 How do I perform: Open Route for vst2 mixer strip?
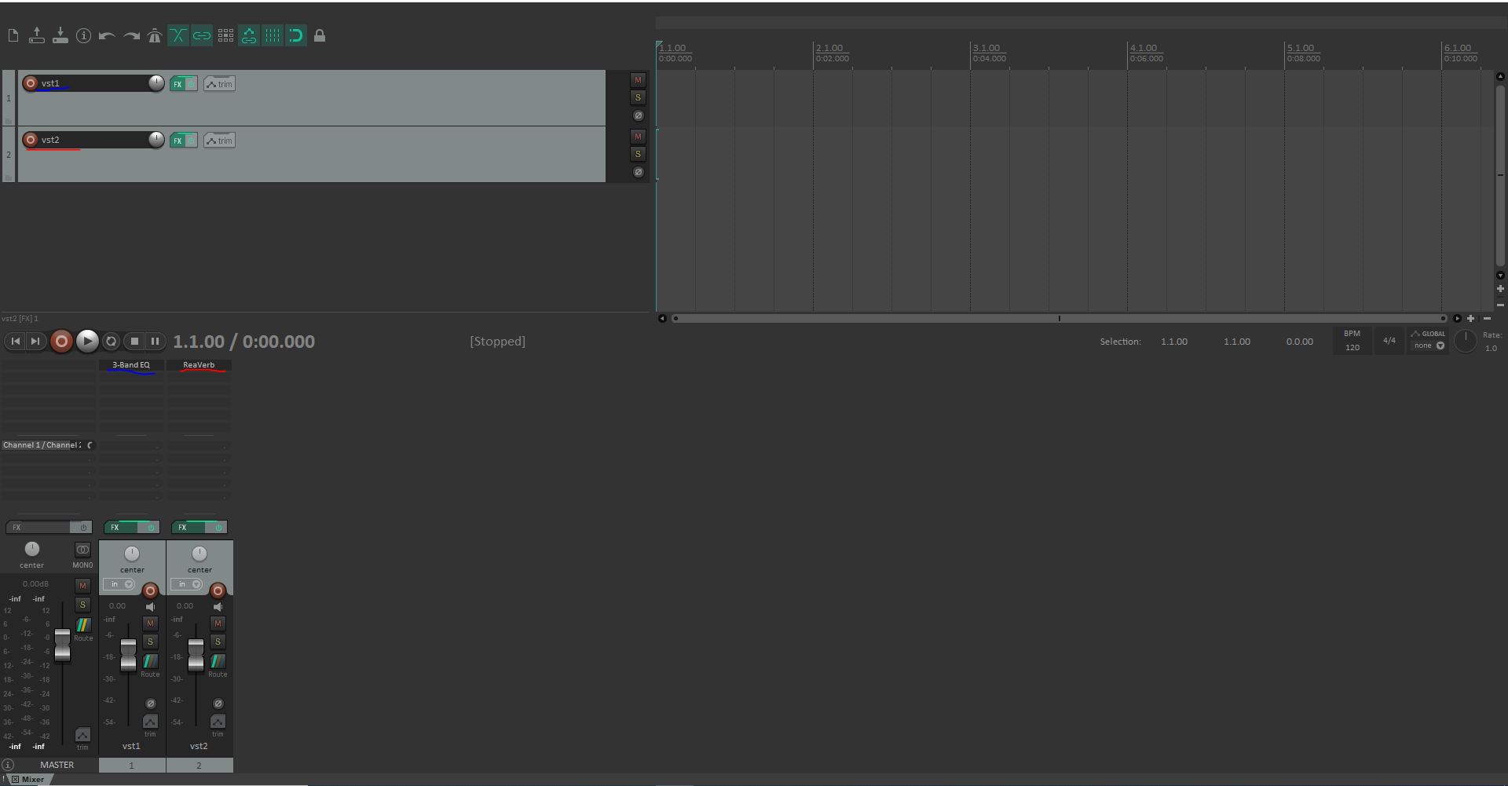[218, 661]
